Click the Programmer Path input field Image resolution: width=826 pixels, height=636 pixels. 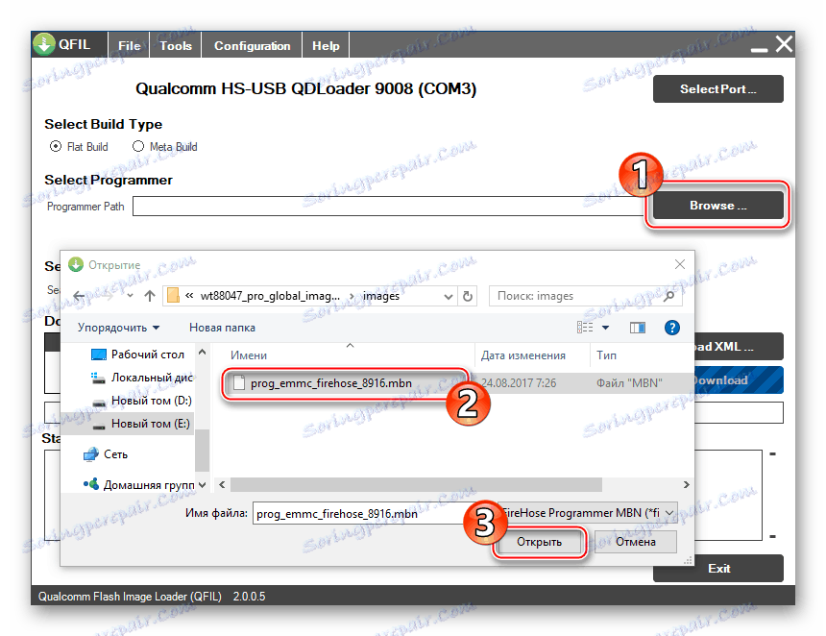click(388, 206)
